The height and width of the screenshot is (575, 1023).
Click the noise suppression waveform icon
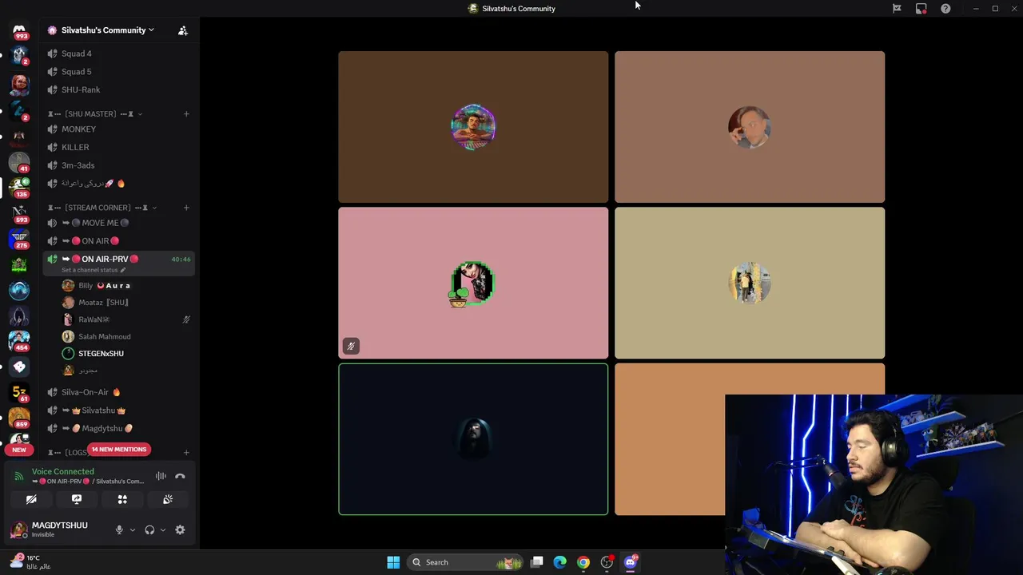click(161, 476)
